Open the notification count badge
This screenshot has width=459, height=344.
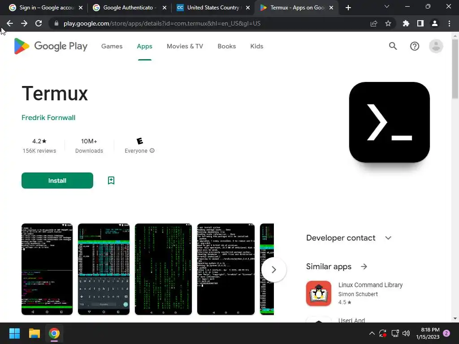coord(447,333)
